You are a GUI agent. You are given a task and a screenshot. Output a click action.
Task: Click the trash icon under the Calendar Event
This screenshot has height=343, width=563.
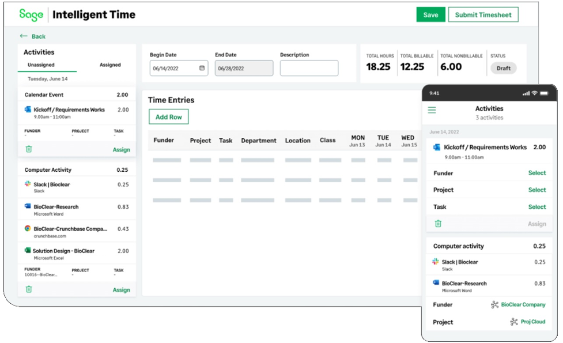click(x=28, y=149)
